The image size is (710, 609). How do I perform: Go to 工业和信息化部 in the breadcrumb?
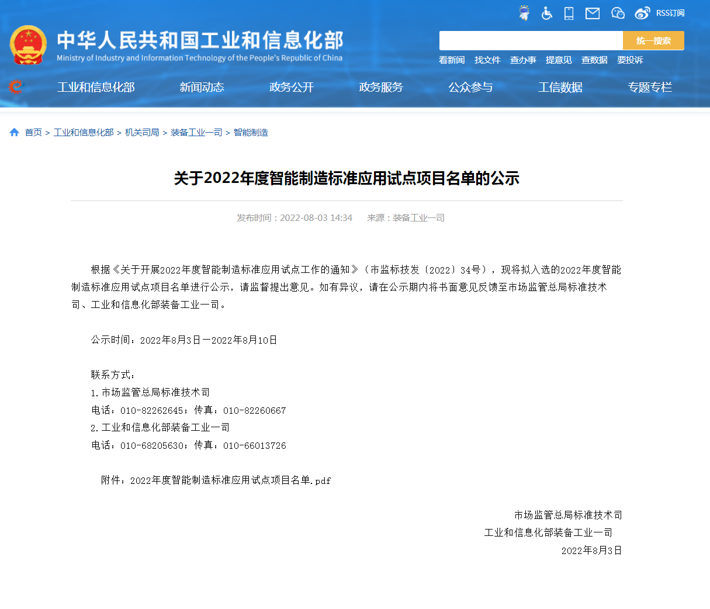point(84,133)
